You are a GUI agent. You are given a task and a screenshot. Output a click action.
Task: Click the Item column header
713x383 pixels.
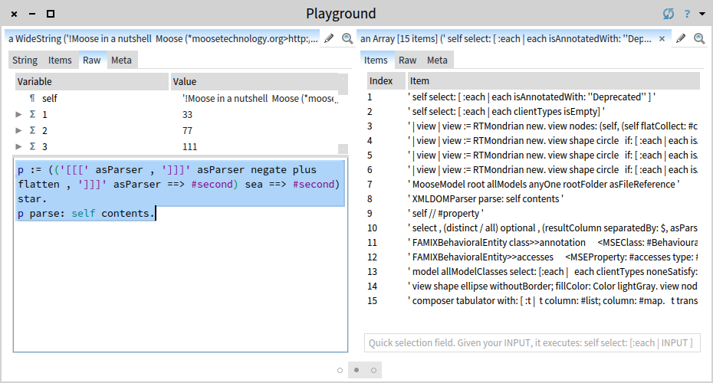pos(554,81)
